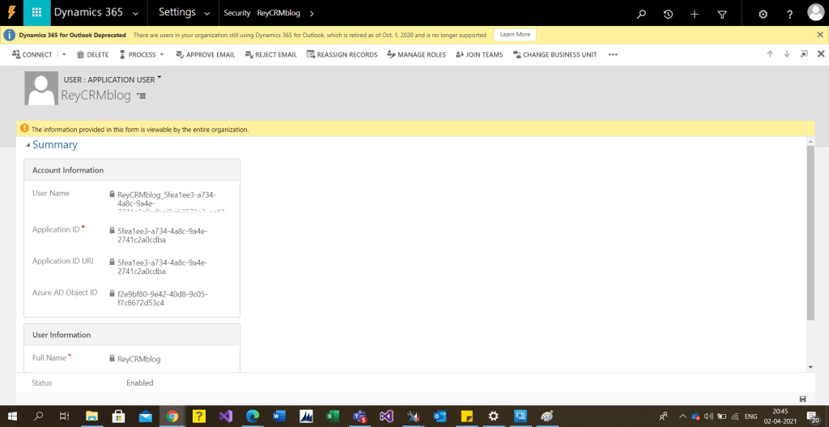Viewport: 829px width, 427px height.
Task: Open advanced find funnel icon
Action: click(722, 14)
